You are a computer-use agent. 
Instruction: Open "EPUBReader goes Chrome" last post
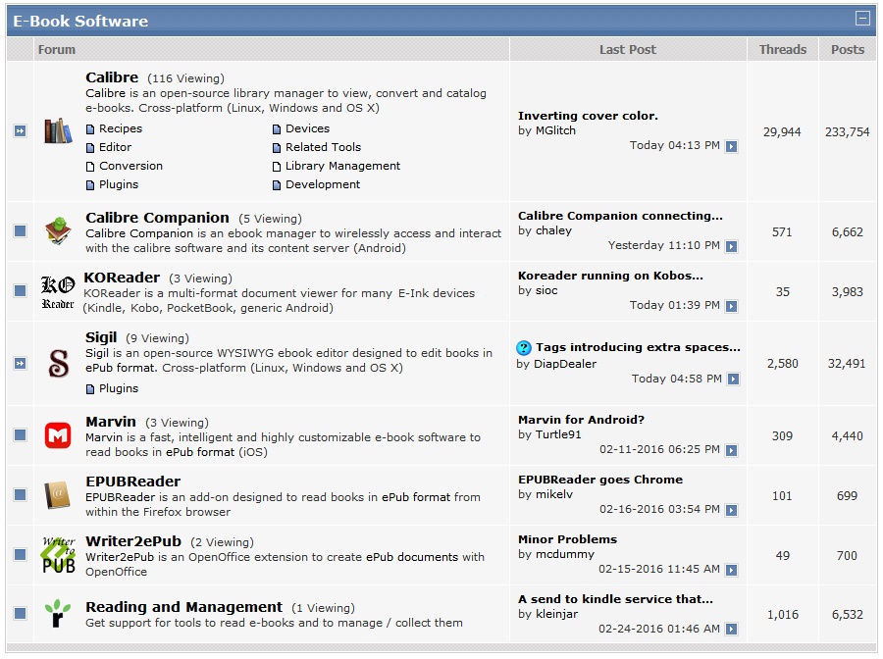click(x=600, y=480)
